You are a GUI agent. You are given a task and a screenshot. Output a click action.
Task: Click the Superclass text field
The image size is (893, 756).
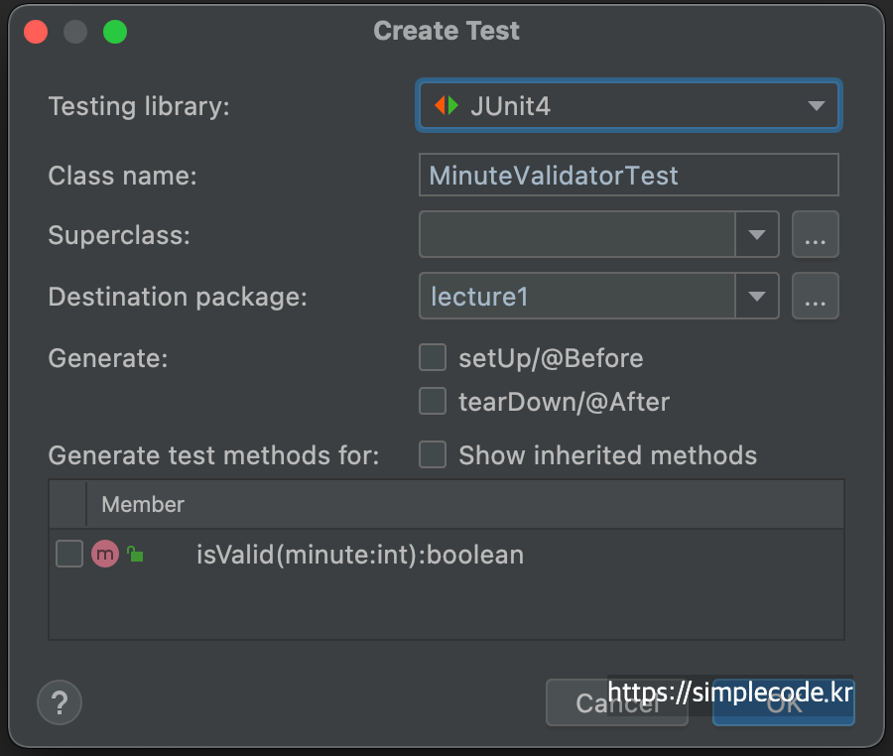coord(576,235)
